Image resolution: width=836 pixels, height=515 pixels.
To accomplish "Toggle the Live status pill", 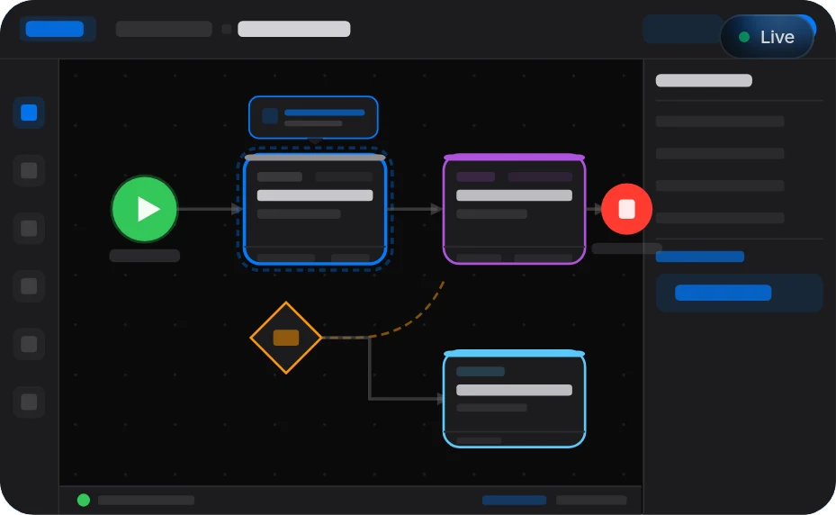I will pos(767,37).
